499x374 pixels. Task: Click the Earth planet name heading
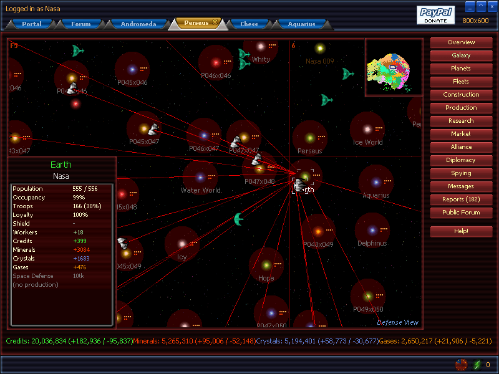pos(61,165)
